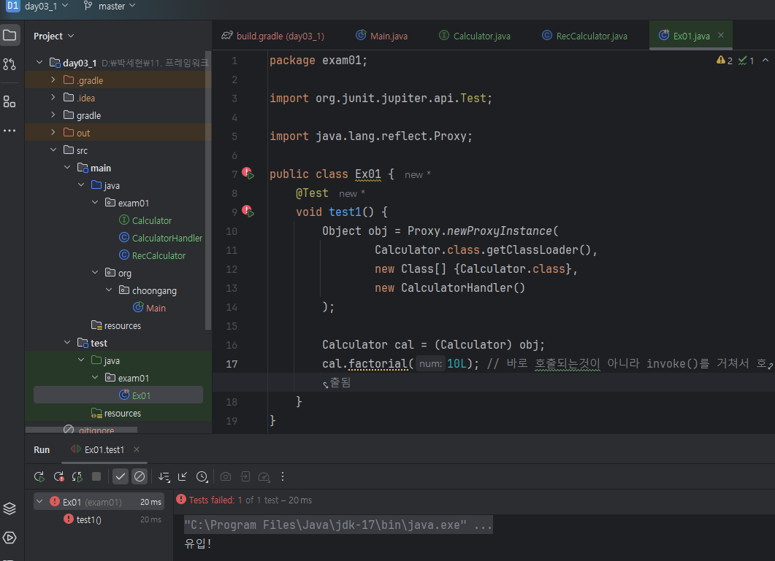Toggle Show Passed tests checkmark
The height and width of the screenshot is (561, 775).
pos(120,476)
